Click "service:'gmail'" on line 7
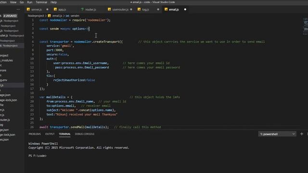This screenshot has width=308, height=173. pos(60,46)
